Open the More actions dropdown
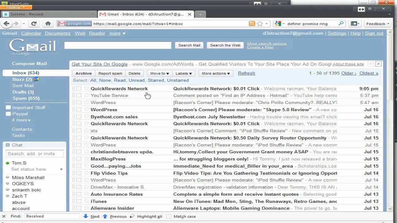The width and height of the screenshot is (397, 223). coord(216,73)
